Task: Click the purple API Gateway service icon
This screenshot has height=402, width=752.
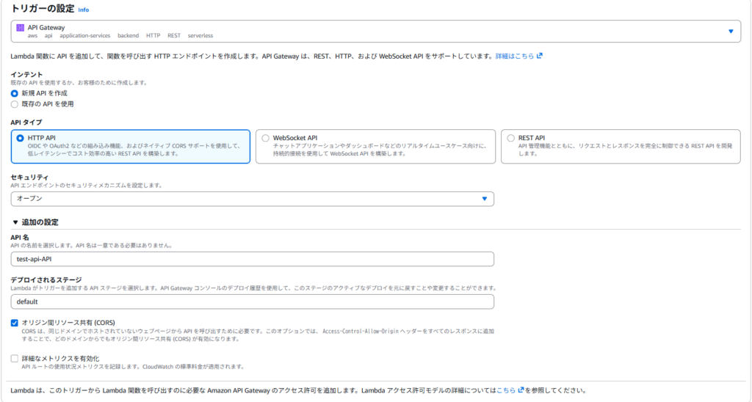Action: point(20,28)
